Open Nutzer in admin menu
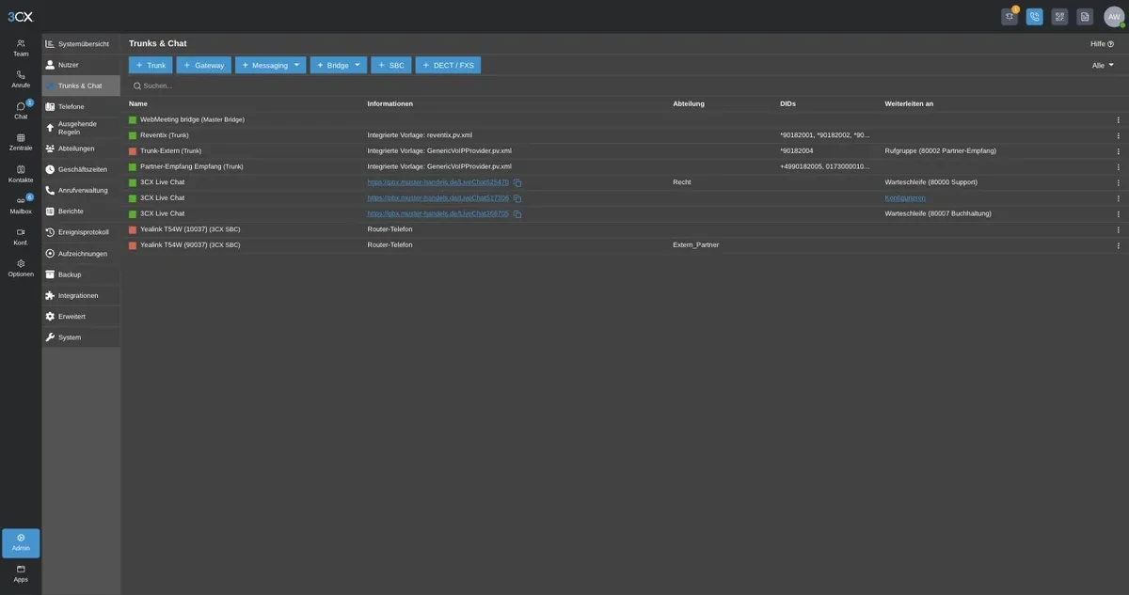Viewport: 1129px width, 595px height. tap(81, 65)
